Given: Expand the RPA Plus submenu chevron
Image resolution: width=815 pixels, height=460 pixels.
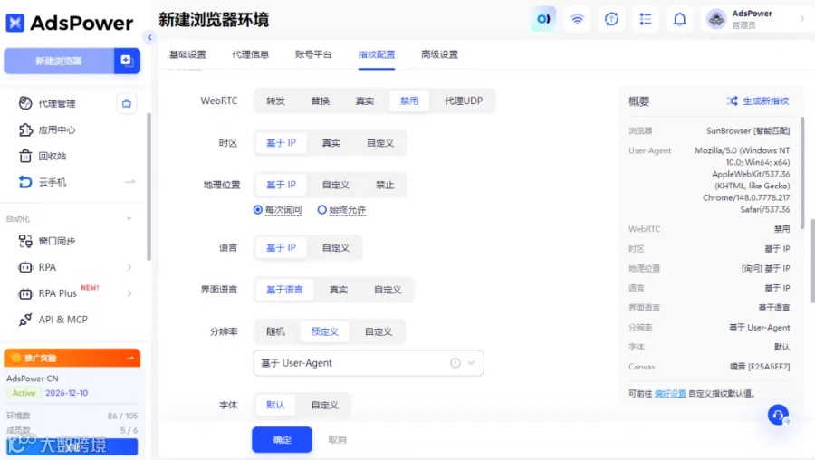Looking at the screenshot, I should coord(129,293).
